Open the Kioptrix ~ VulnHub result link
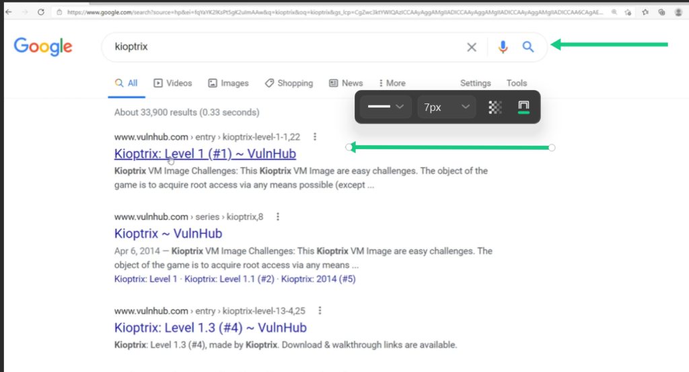The image size is (689, 372). pyautogui.click(x=168, y=234)
